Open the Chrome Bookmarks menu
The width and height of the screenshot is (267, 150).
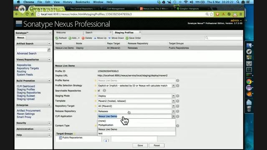click(x=83, y=2)
